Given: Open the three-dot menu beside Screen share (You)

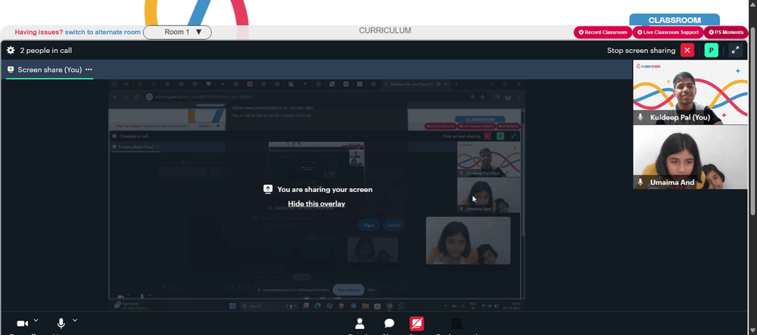Looking at the screenshot, I should point(89,70).
